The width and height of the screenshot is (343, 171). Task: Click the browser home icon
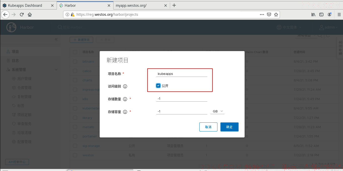click(30, 15)
